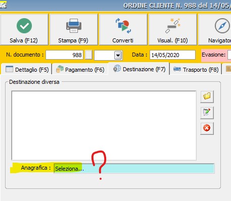Image resolution: width=231 pixels, height=201 pixels.
Task: Expand the document series dropdown arrow
Action: [118, 55]
